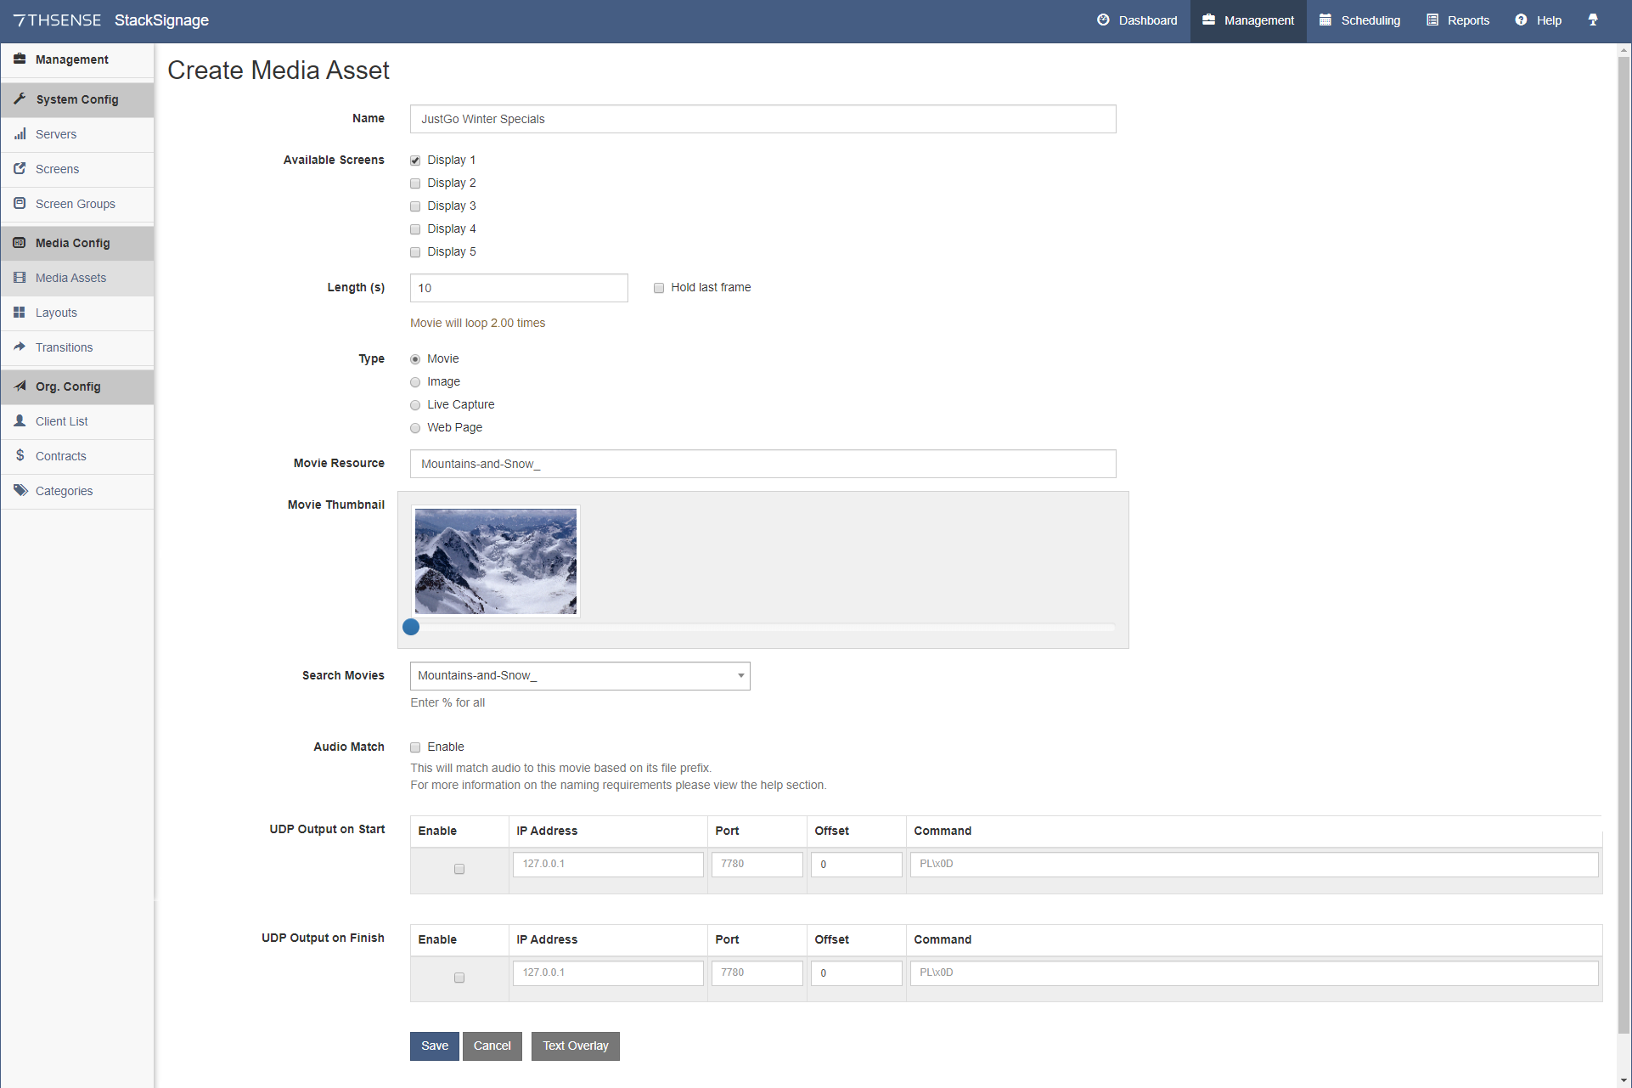Click the Scheduling calendar icon in navbar
The width and height of the screenshot is (1632, 1088).
point(1325,20)
